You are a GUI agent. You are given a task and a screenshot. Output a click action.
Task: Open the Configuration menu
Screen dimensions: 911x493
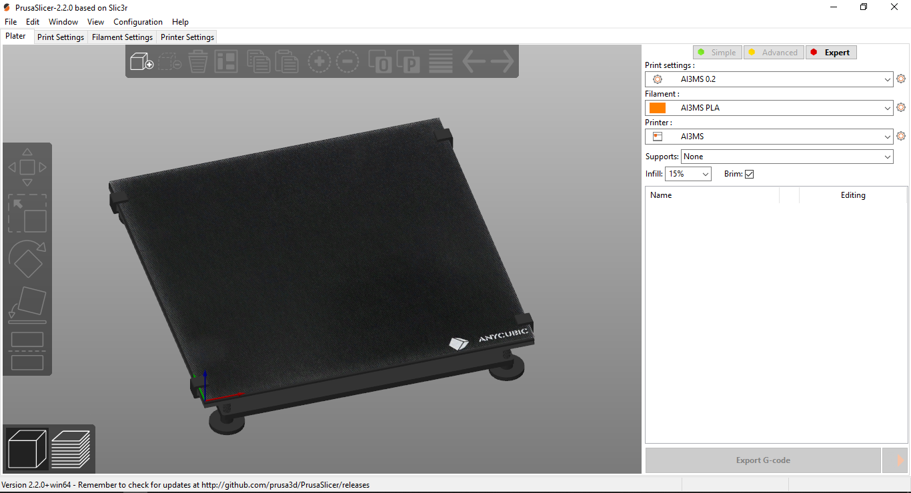pyautogui.click(x=138, y=22)
